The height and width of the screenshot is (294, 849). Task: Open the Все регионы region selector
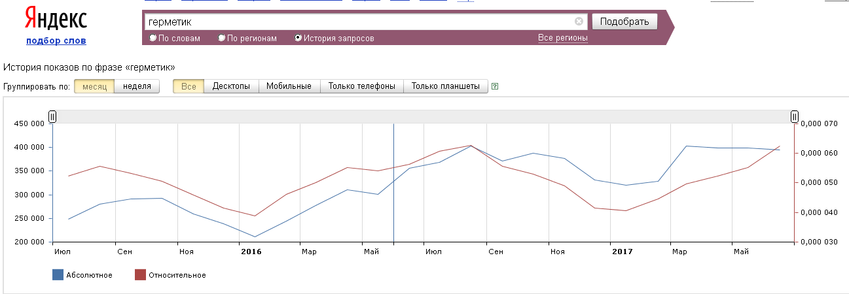click(x=562, y=38)
